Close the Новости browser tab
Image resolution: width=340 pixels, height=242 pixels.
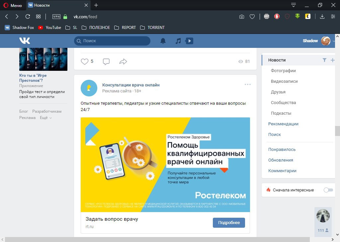(86, 5)
